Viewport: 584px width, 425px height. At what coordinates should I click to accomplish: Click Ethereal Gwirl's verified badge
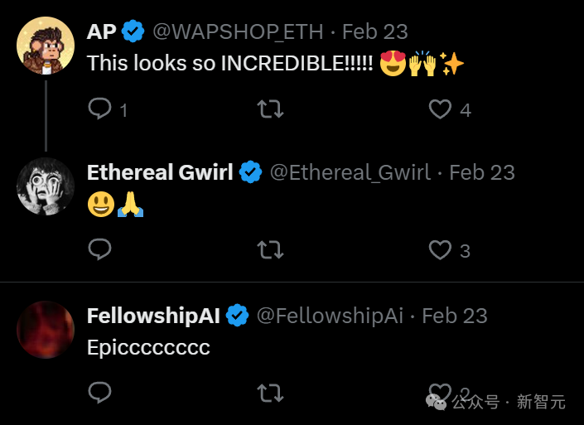point(251,172)
